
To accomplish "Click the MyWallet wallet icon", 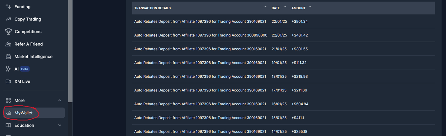I will 8,113.
